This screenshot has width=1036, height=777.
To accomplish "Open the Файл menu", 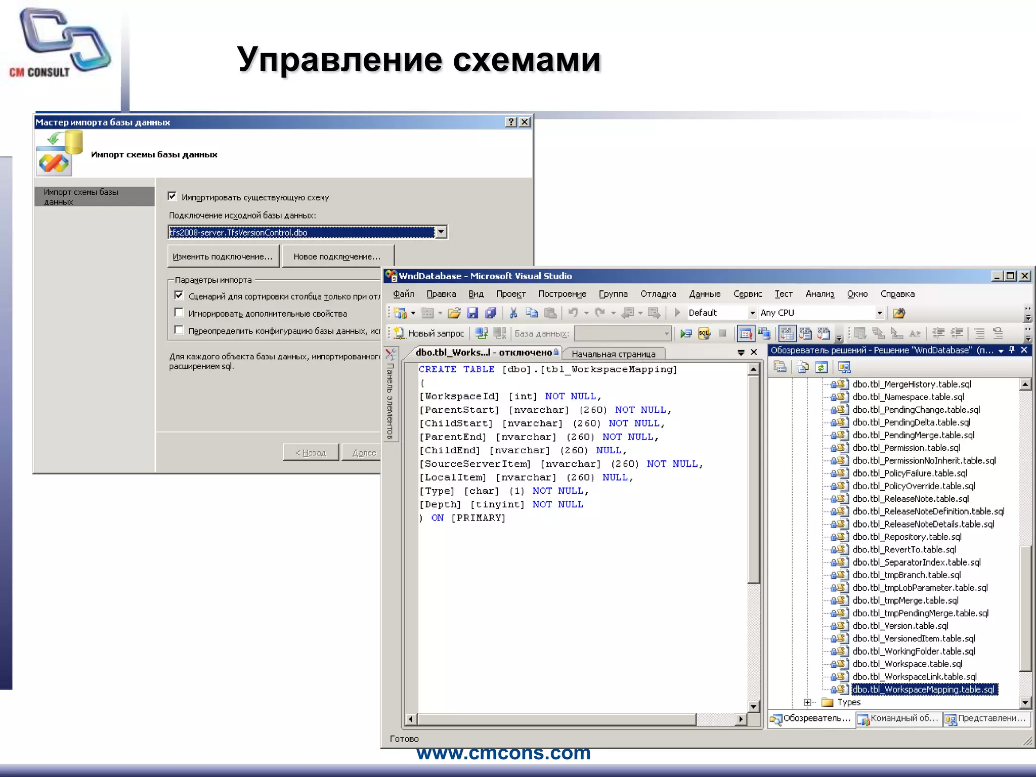I will (404, 294).
